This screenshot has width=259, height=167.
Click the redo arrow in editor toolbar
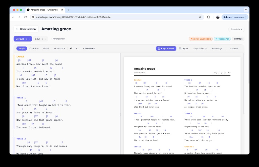[x=76, y=48]
